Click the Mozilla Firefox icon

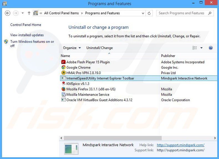[63, 89]
